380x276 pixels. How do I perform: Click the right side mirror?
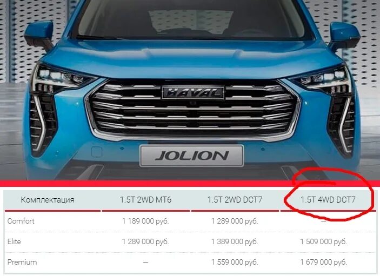tap(344, 36)
